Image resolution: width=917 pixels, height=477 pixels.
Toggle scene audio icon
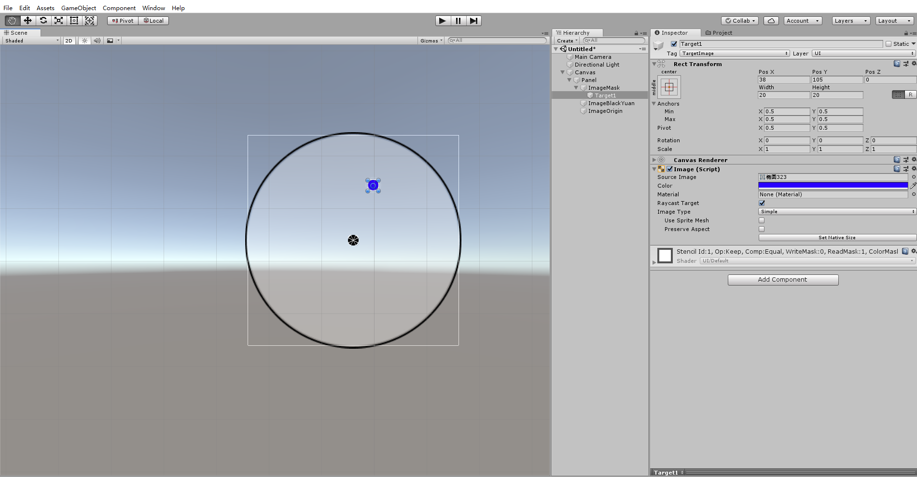tap(97, 41)
